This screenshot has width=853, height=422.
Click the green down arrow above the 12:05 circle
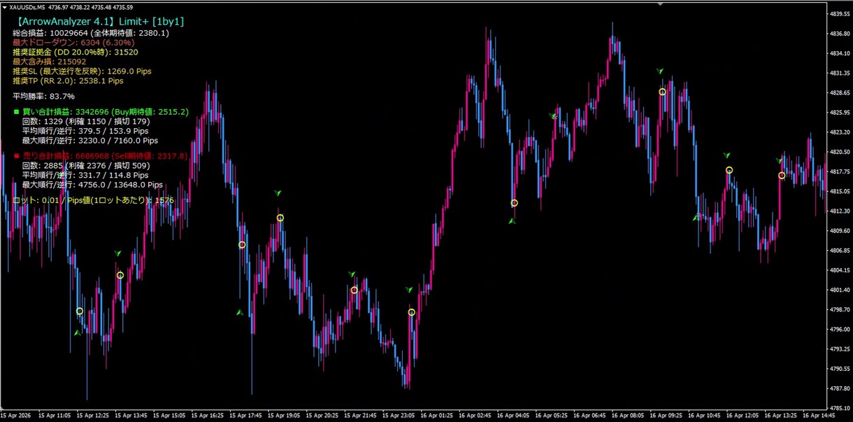click(x=727, y=155)
